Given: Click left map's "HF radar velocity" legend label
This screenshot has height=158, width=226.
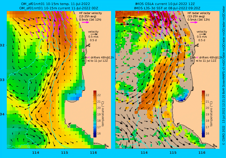Looking at the screenshot, I should (x=90, y=13).
